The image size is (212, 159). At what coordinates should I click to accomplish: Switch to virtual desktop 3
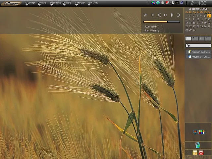coord(201,38)
